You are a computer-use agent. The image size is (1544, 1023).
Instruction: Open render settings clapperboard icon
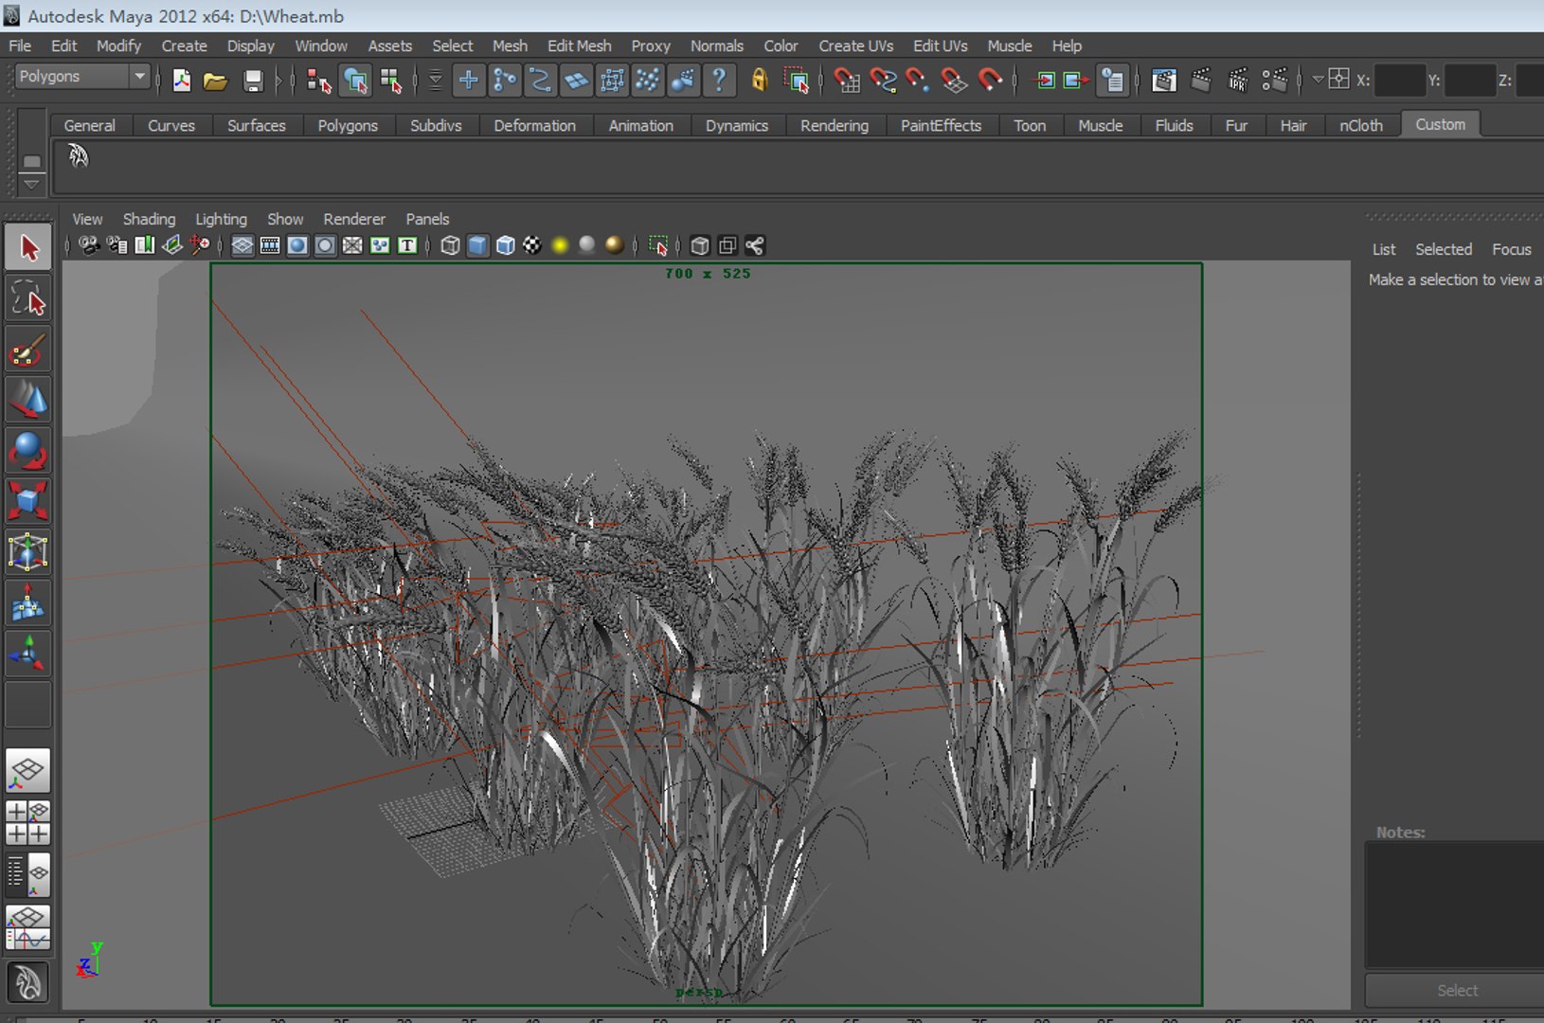click(x=1274, y=81)
